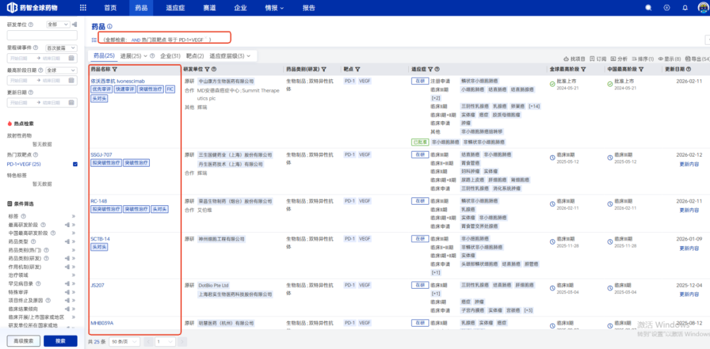Click the filter icon beside 药品名称 column

click(114, 69)
